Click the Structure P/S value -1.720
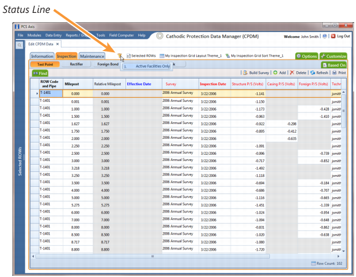 click(248, 249)
